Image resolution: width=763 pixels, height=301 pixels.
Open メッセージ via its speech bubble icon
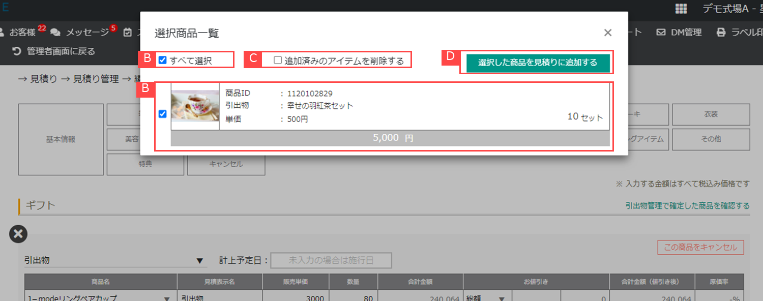click(x=55, y=33)
